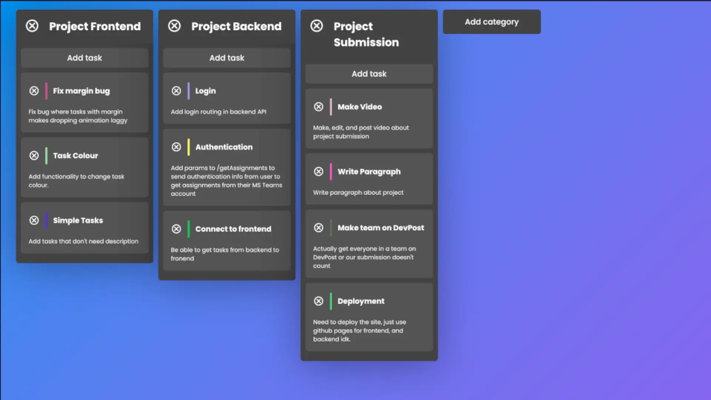The height and width of the screenshot is (400, 711).
Task: Click the pink color bar on Fix margin bug
Action: tap(46, 91)
